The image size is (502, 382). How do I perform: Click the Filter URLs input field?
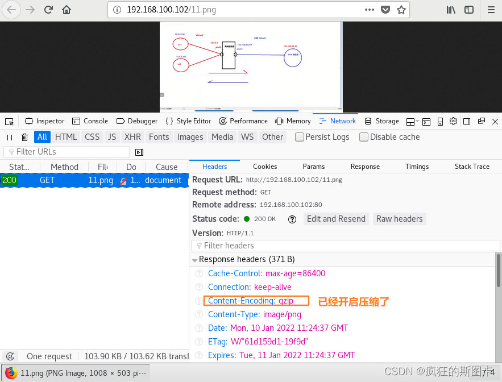(67, 152)
